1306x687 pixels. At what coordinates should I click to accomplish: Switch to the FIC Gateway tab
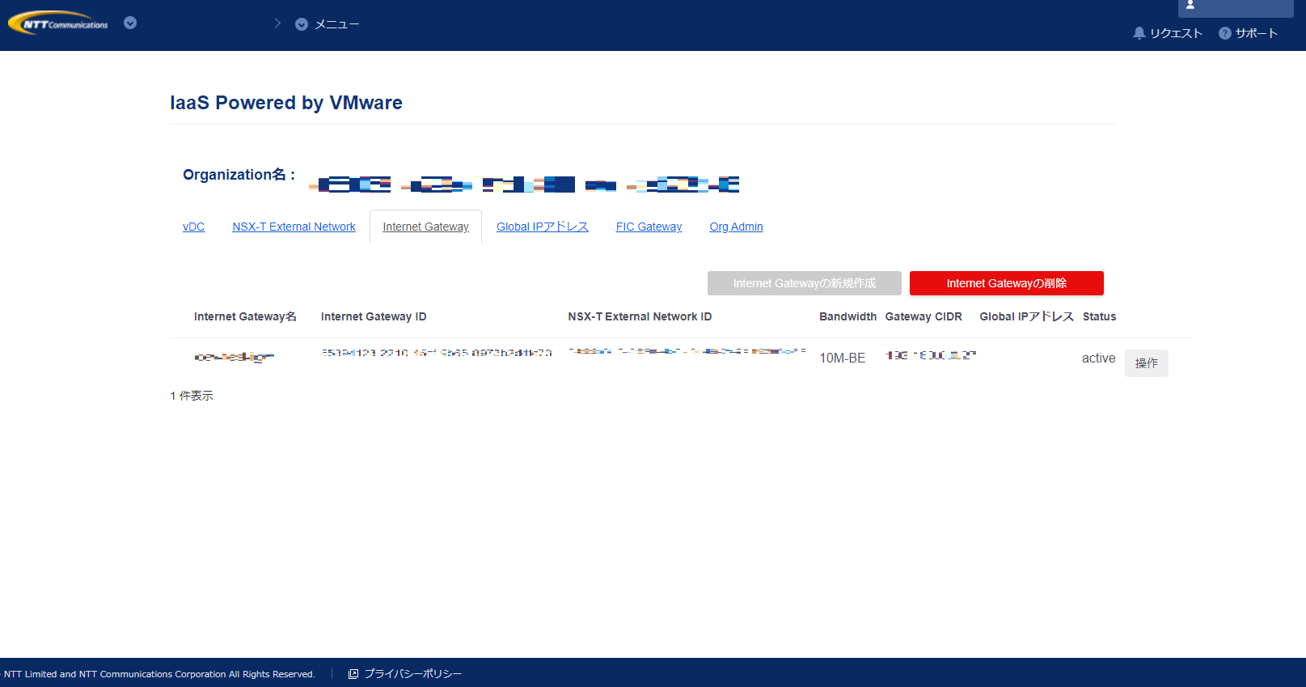point(649,227)
